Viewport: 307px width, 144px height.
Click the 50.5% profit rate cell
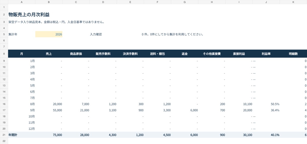[x=266, y=104]
